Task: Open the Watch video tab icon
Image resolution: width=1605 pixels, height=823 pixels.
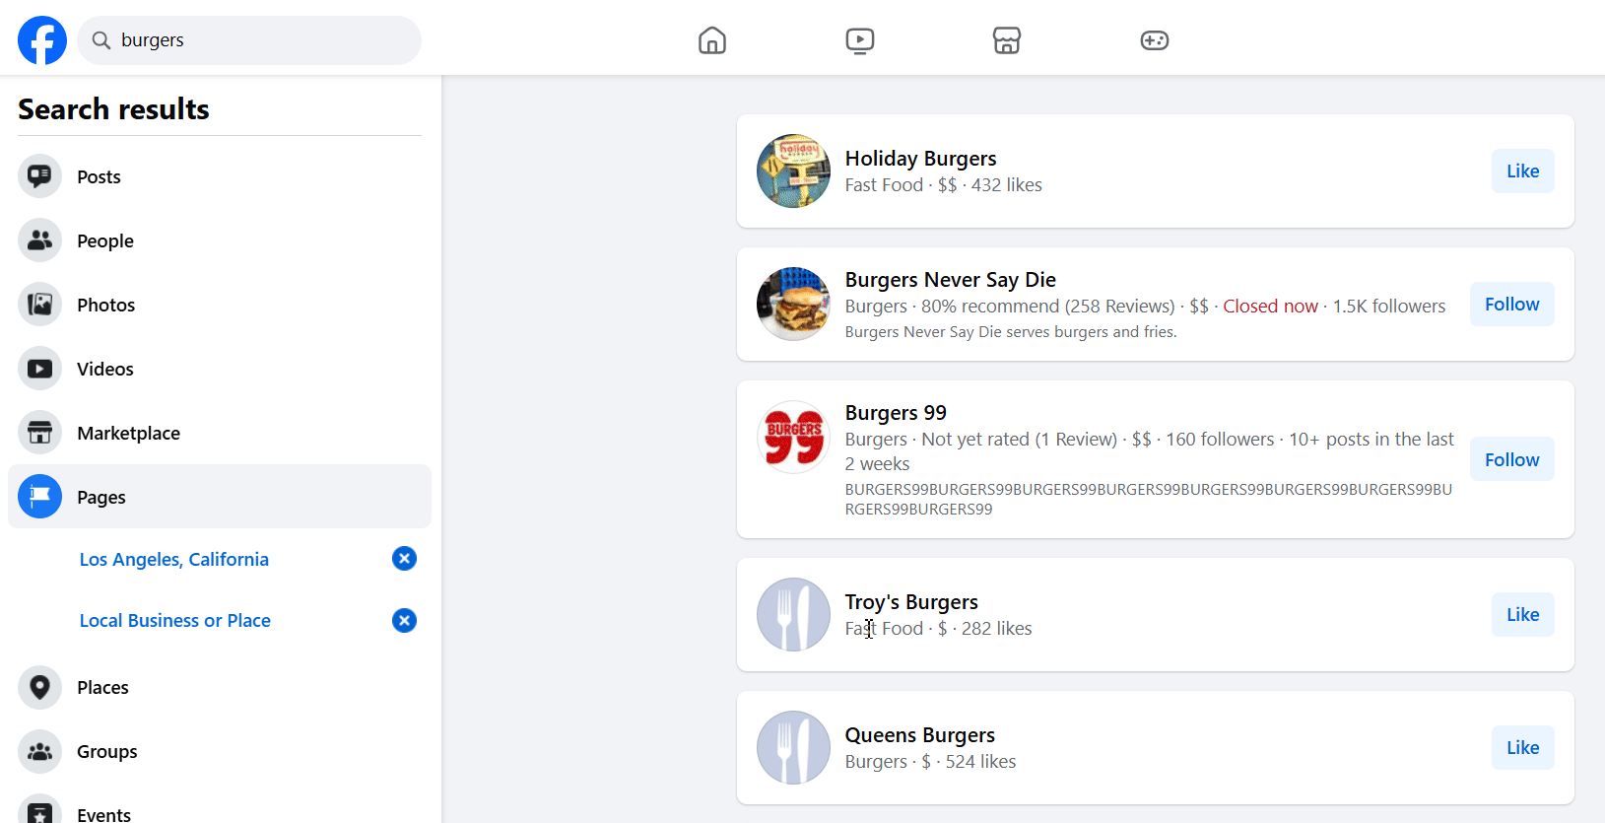Action: 860,40
